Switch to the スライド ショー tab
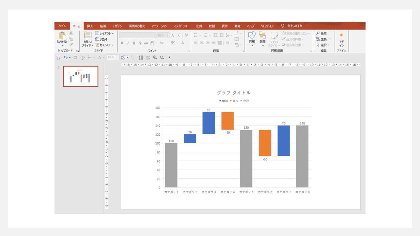420x236 pixels. (x=181, y=26)
